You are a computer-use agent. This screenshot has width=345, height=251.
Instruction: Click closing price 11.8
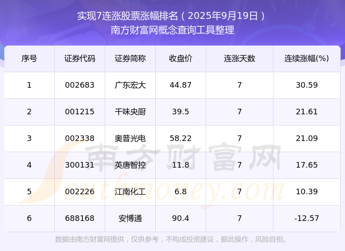181,165
